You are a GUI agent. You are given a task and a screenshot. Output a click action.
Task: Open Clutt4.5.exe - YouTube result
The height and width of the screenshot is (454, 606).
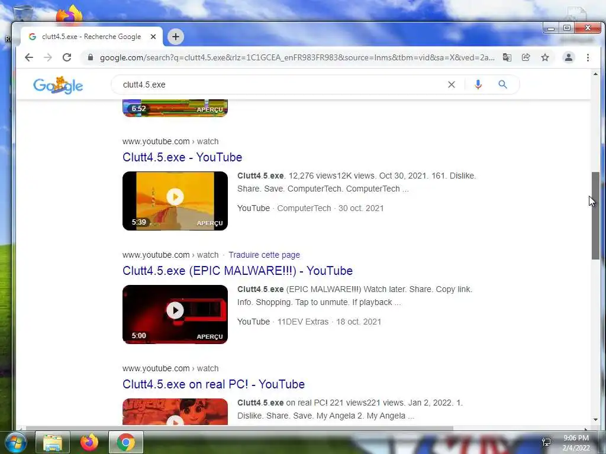tap(182, 157)
